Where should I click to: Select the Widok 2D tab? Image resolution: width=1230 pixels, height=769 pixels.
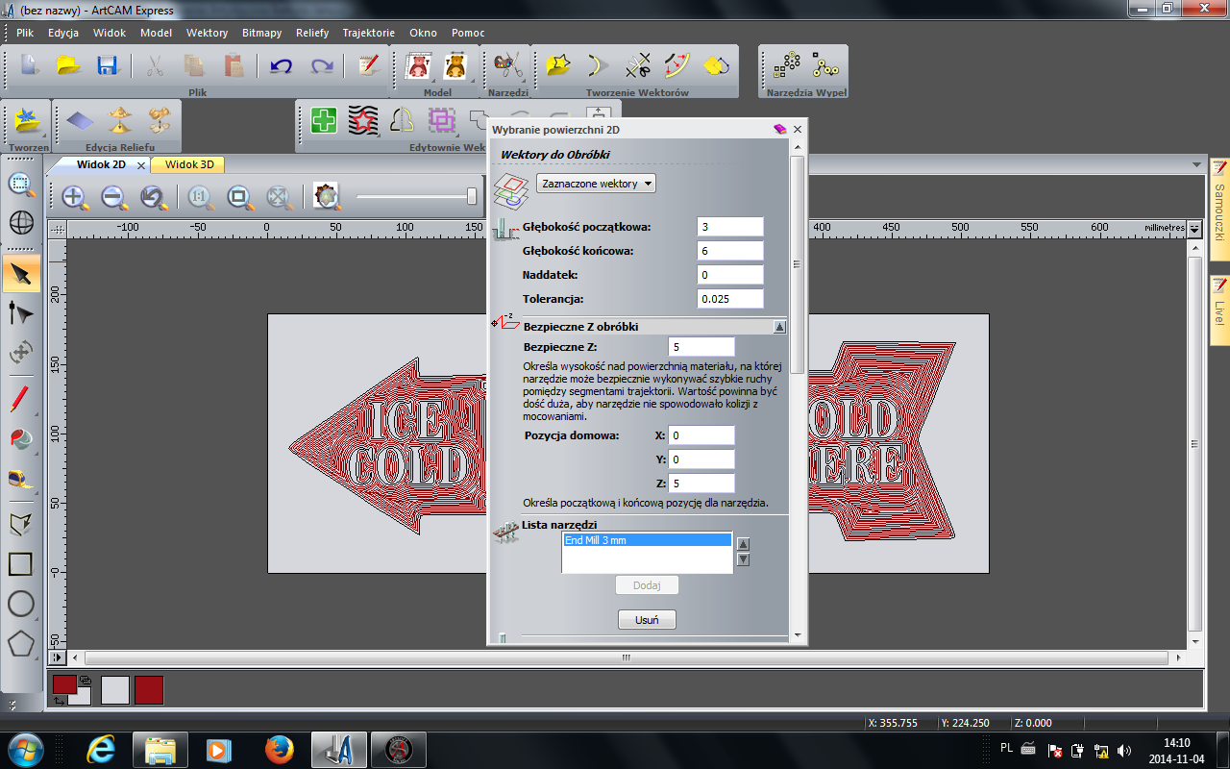101,164
